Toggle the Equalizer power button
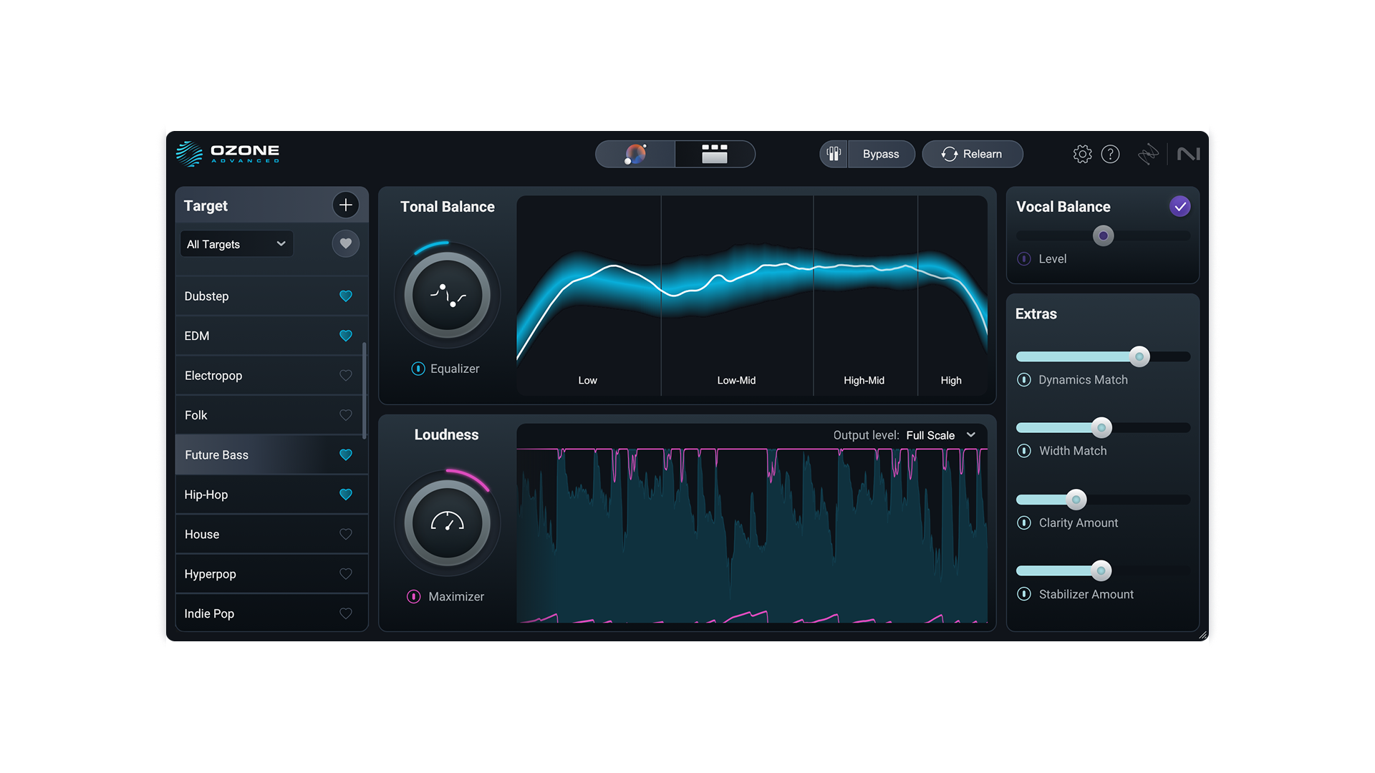Image resolution: width=1375 pixels, height=773 pixels. pos(418,369)
